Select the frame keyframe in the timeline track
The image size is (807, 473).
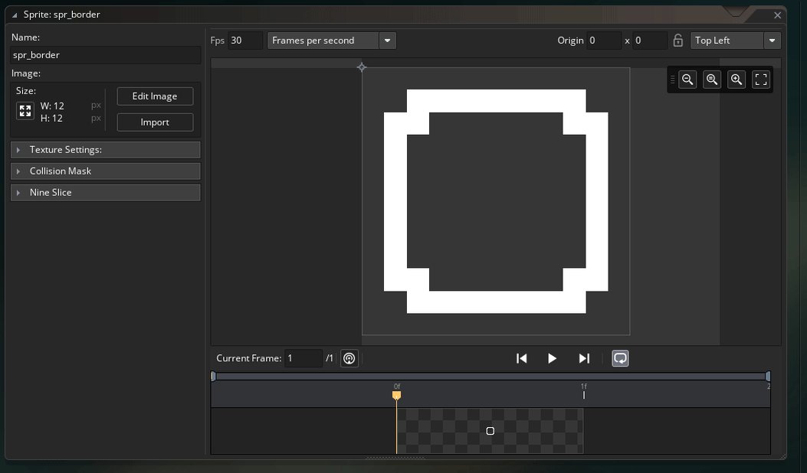pyautogui.click(x=490, y=431)
